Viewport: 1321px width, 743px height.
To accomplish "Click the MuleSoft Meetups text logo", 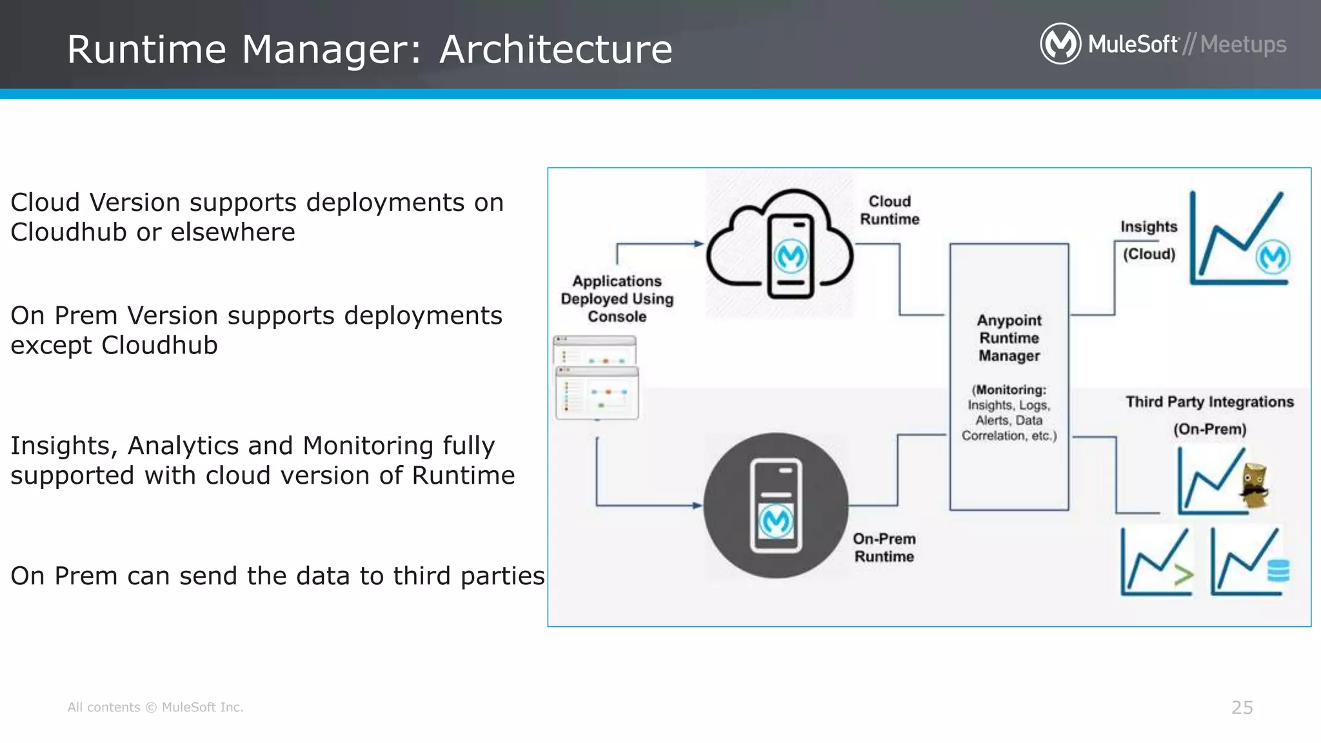I will (x=1187, y=44).
